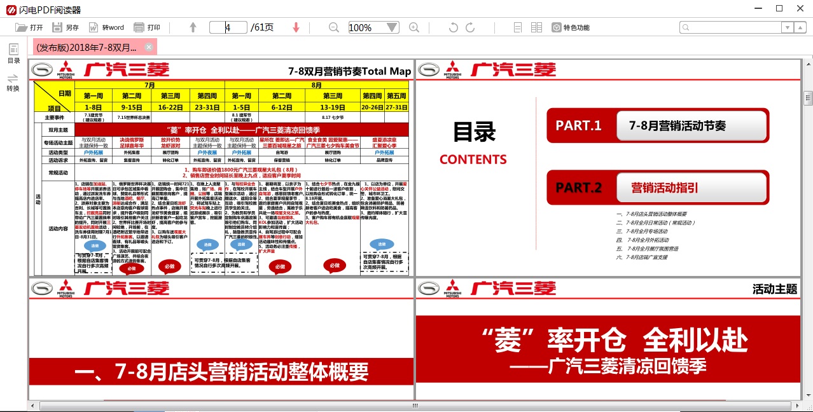Viewport: 813px width, 412px height.
Task: Click search-up arrow beside search field
Action: coord(800,27)
